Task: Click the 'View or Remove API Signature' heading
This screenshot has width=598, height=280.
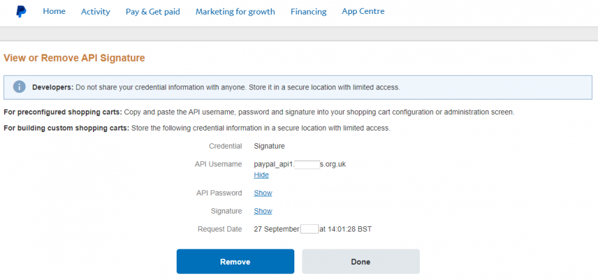Action: (74, 58)
